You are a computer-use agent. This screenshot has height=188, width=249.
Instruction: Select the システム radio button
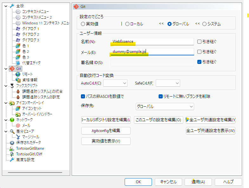coord(204,24)
